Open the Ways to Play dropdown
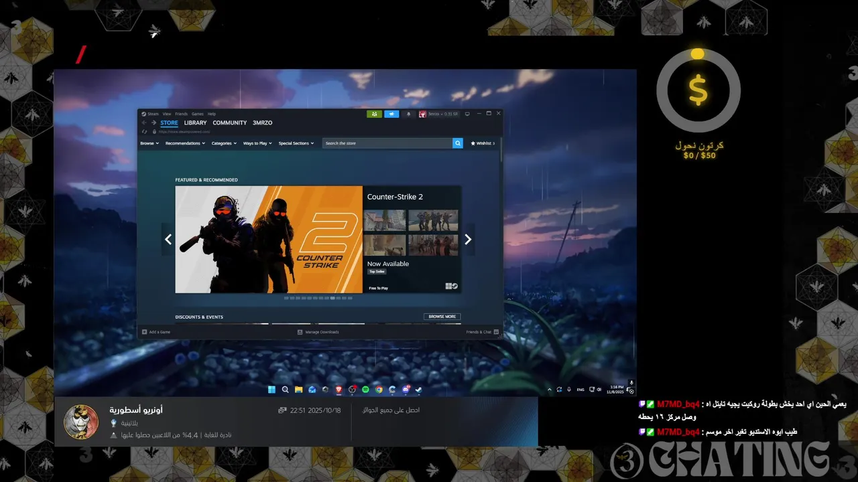Image resolution: width=858 pixels, height=482 pixels. click(257, 143)
